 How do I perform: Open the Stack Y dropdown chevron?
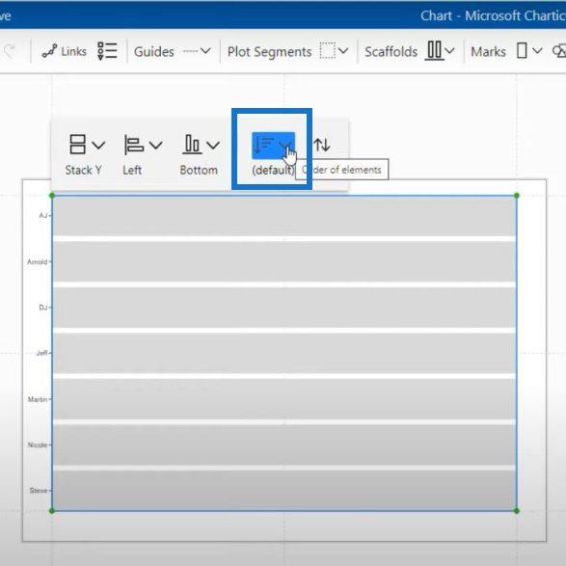(x=98, y=145)
